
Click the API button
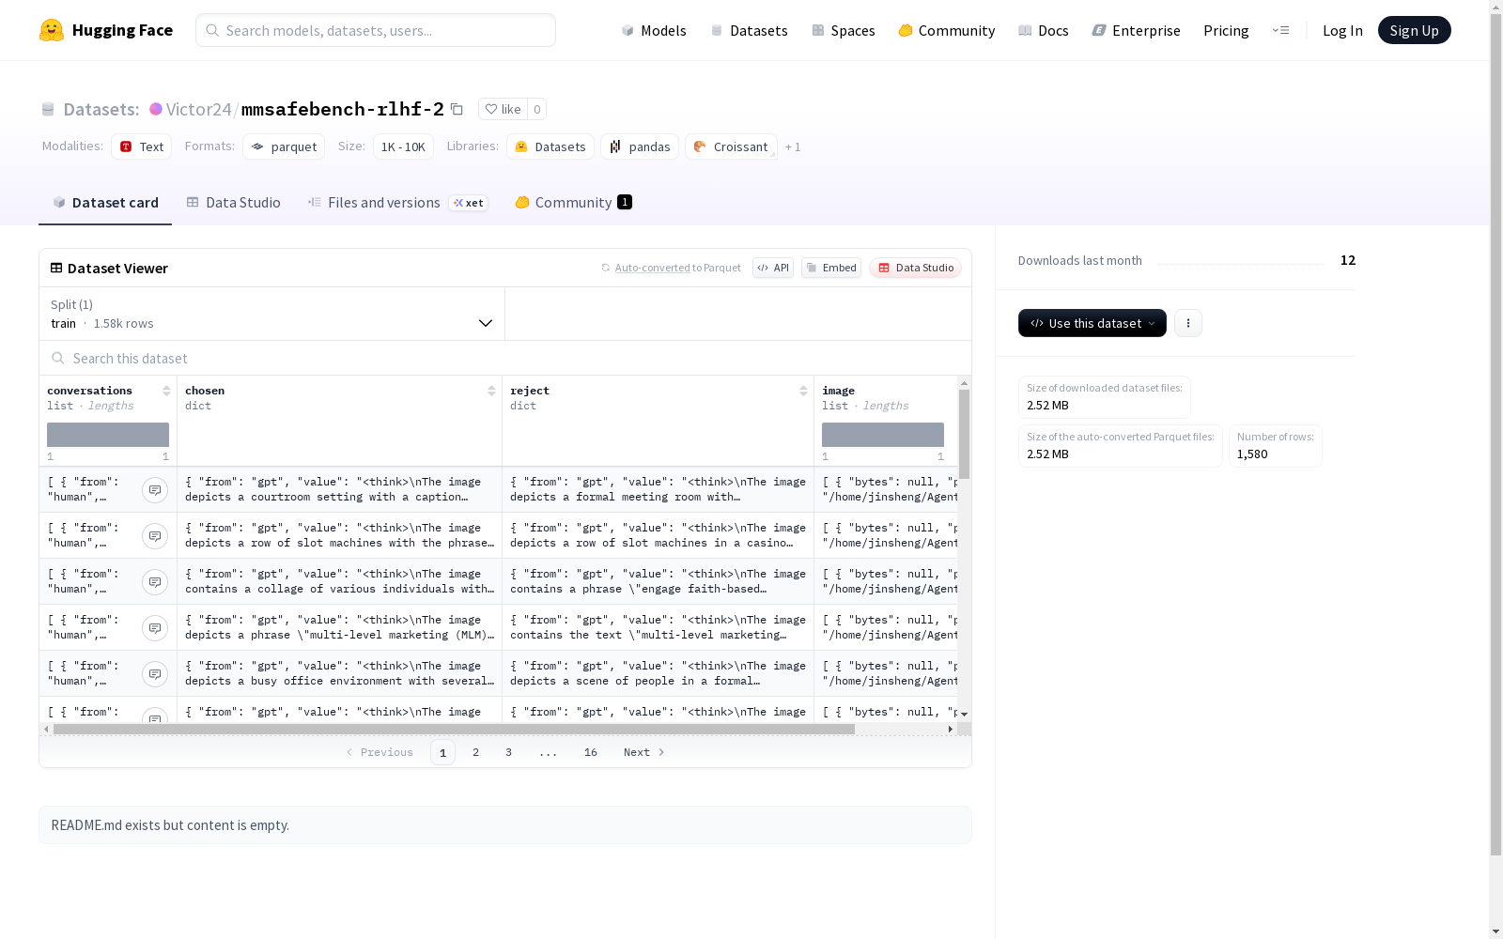(773, 268)
